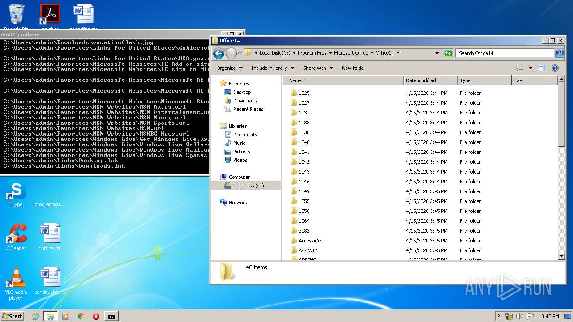Open Internet Explorer from the taskbar
This screenshot has width=573, height=322.
35,316
